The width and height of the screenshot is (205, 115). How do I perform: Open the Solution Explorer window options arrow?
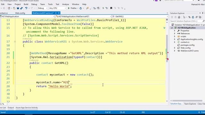click(200, 13)
